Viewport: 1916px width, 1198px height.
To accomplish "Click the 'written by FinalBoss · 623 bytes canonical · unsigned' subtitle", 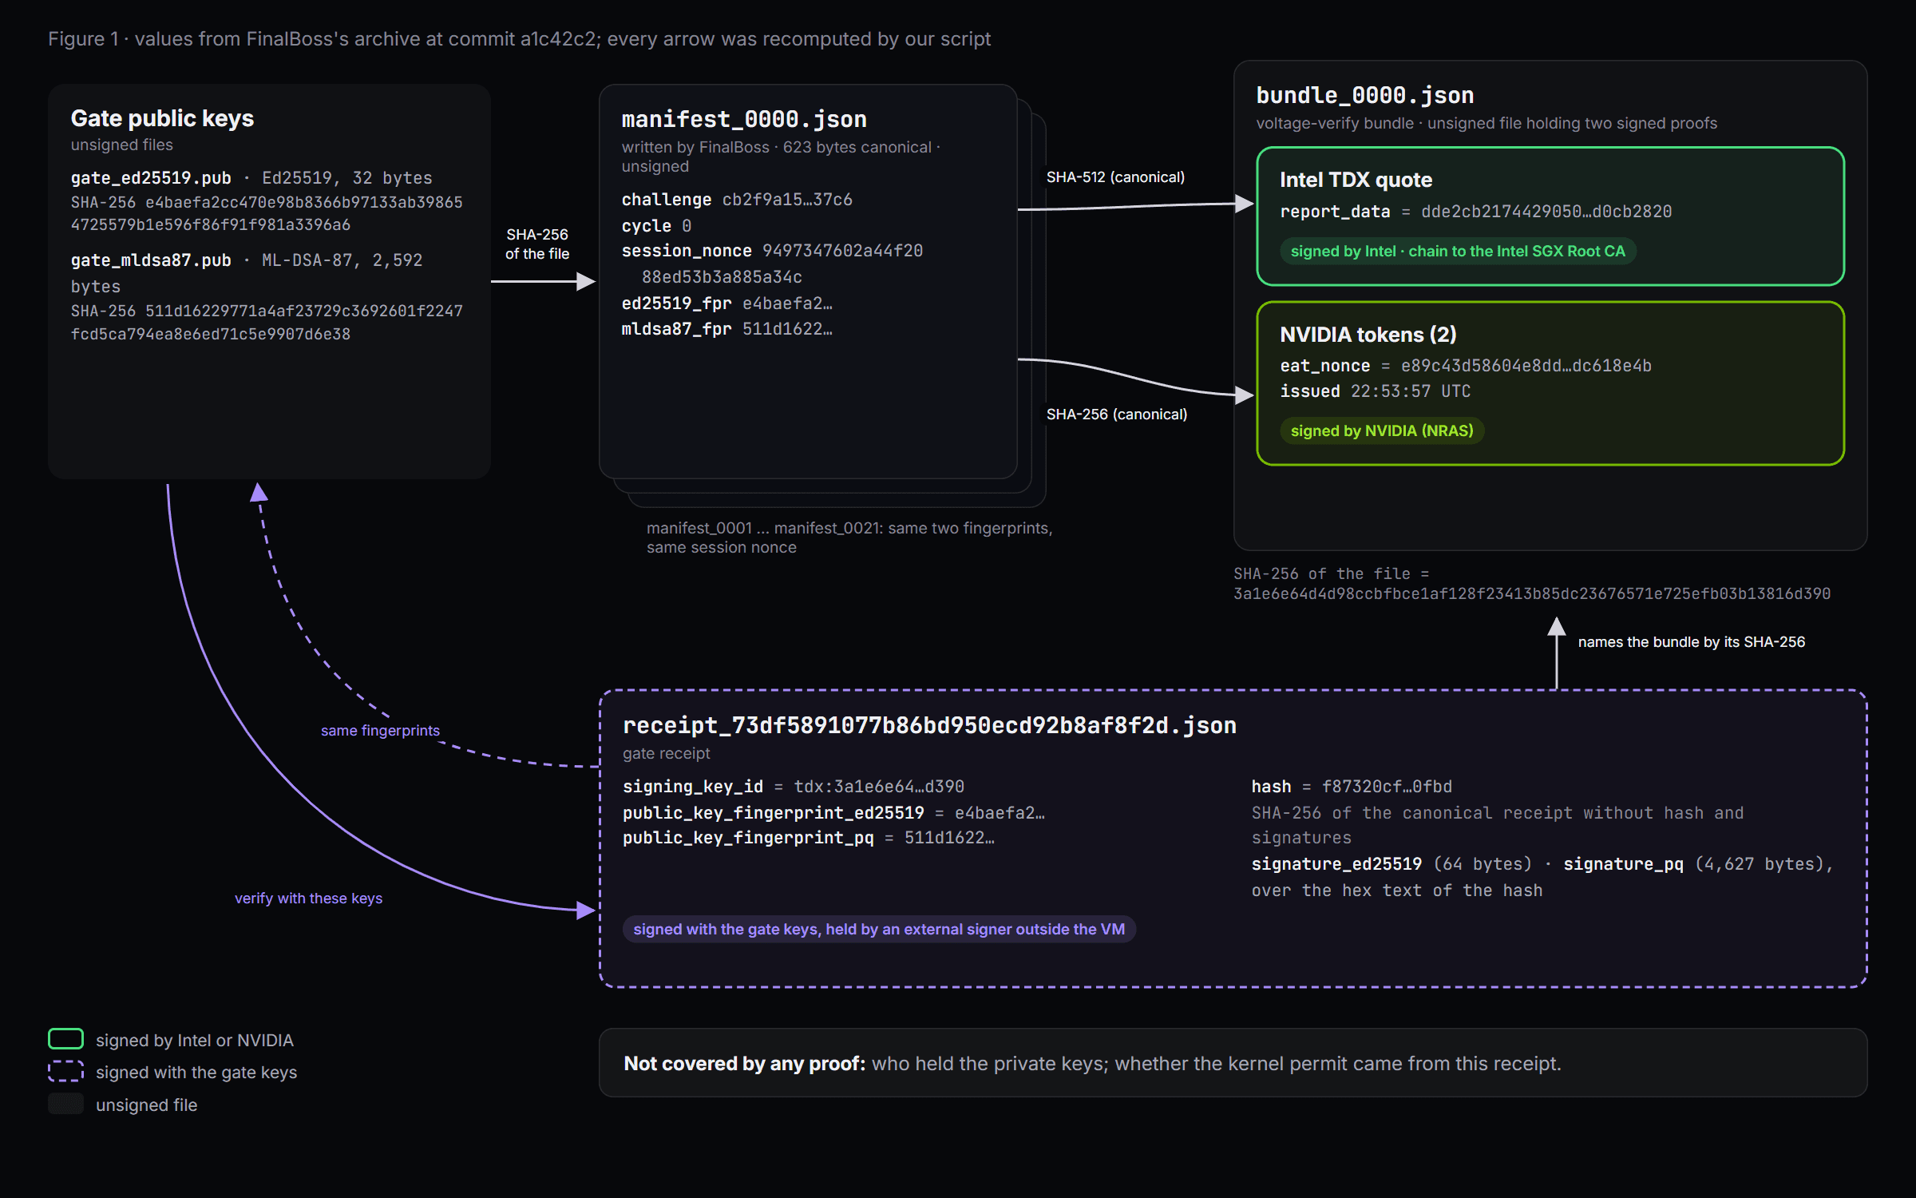I will tap(781, 157).
